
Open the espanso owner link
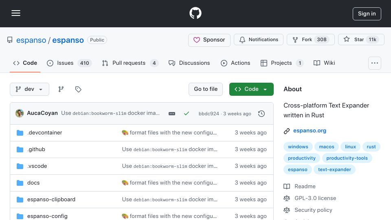(31, 40)
